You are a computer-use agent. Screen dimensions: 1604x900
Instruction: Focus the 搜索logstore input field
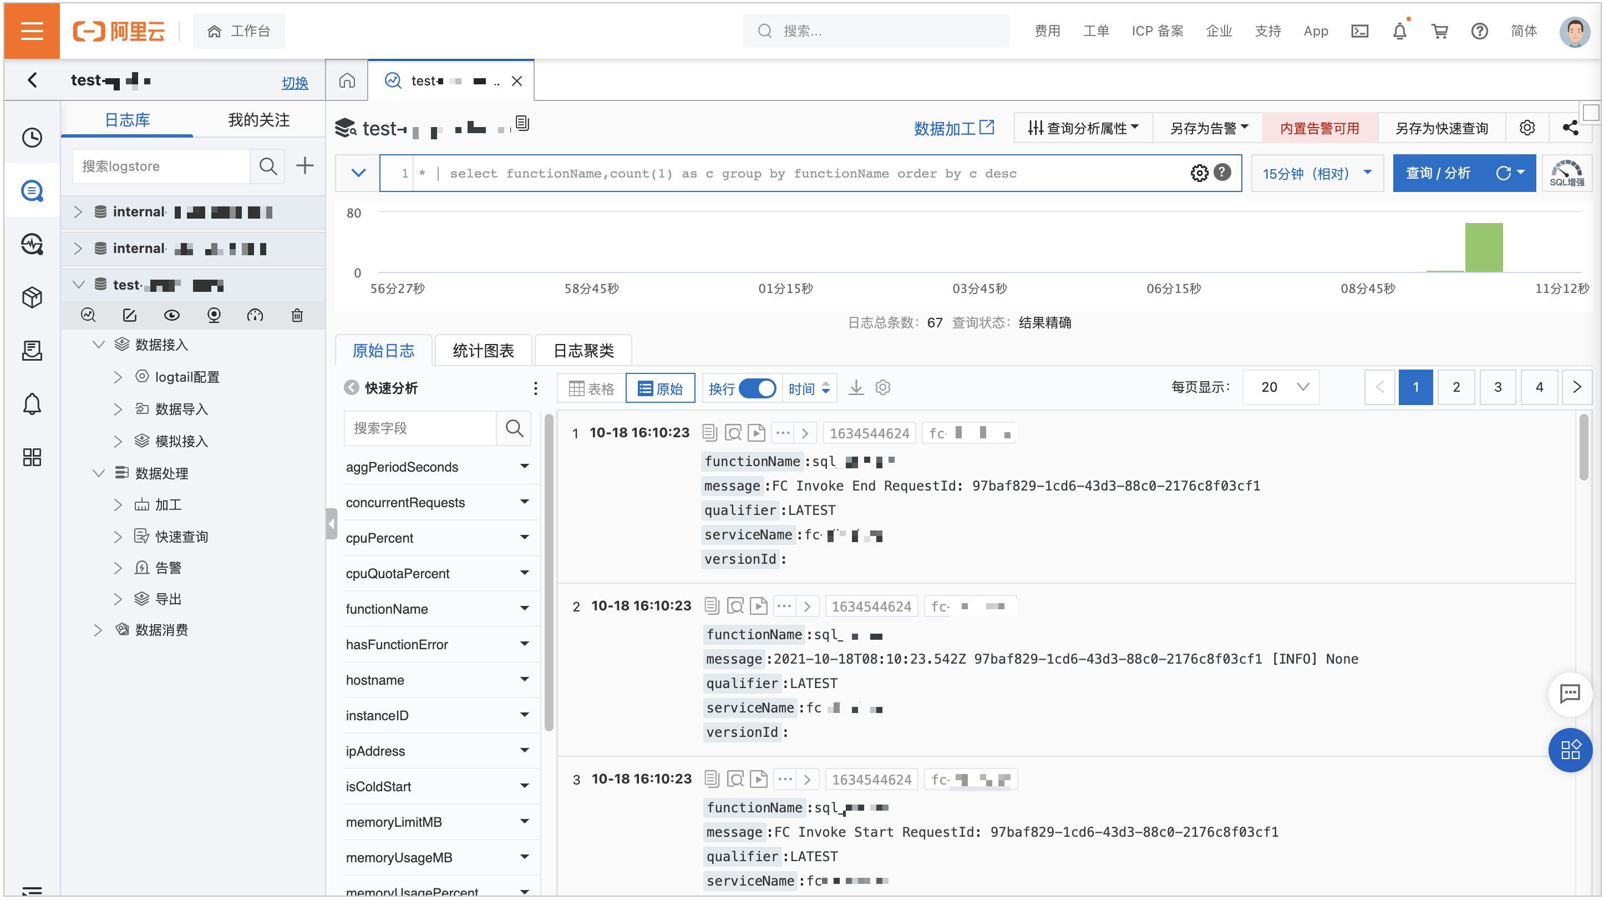point(161,166)
